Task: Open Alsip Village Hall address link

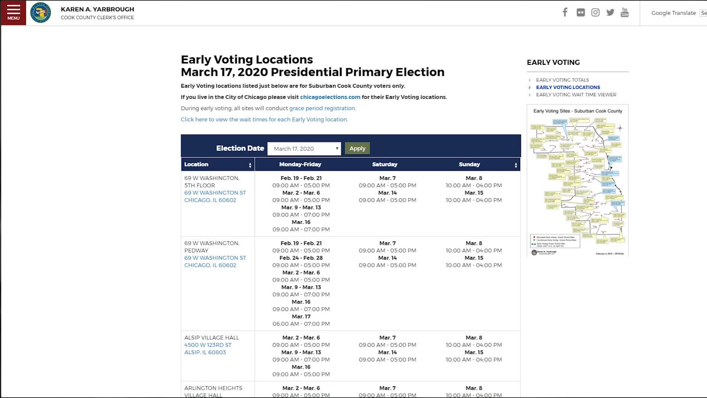Action: pyautogui.click(x=208, y=349)
